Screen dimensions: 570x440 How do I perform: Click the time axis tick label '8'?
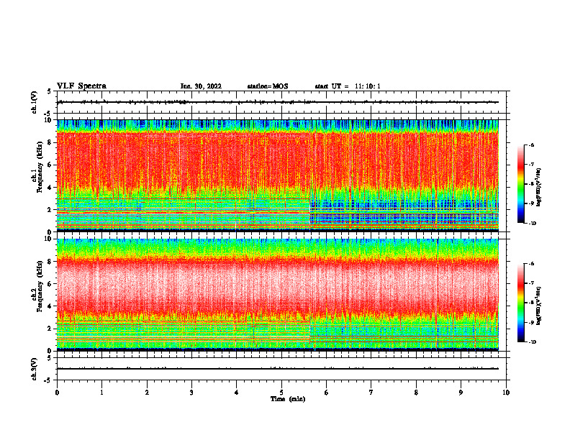point(416,393)
